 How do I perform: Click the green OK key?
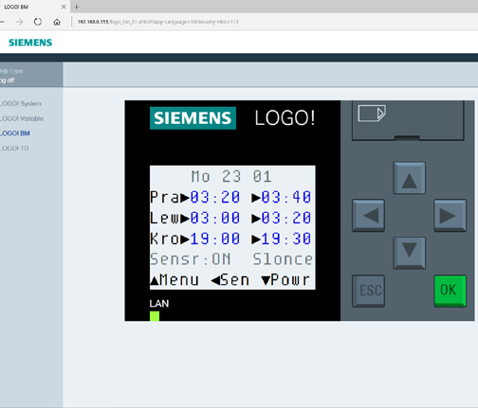tap(450, 291)
